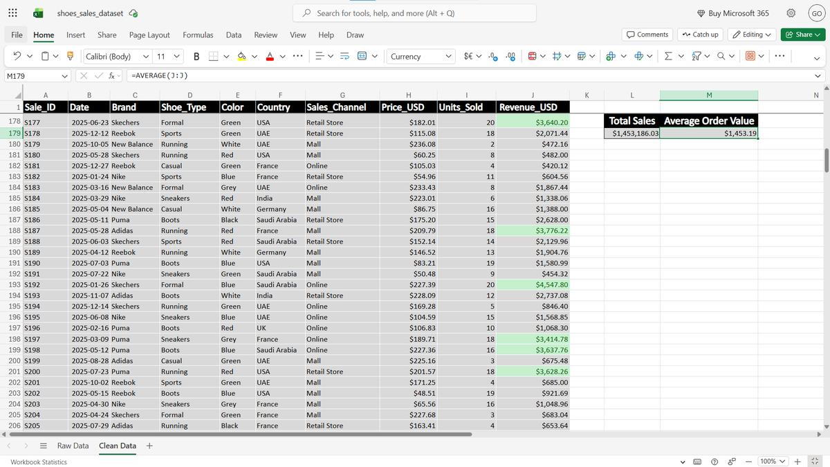Click the Catch up button
Image resolution: width=830 pixels, height=467 pixels.
[x=701, y=35]
